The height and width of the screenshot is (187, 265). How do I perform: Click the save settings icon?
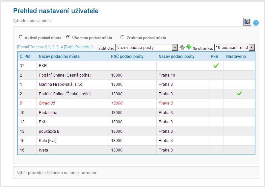247,22
